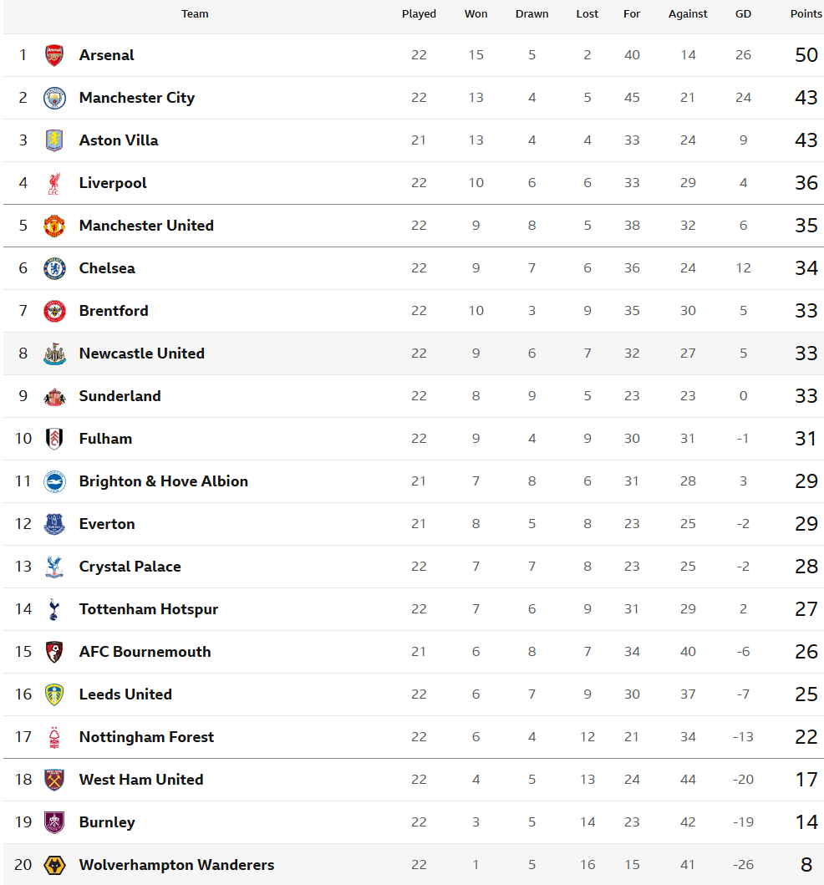Open the Sunderland team link
This screenshot has width=824, height=885.
point(120,396)
